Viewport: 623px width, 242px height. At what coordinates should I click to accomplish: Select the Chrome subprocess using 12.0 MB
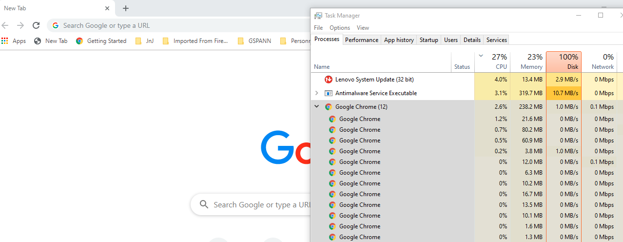[467, 162]
